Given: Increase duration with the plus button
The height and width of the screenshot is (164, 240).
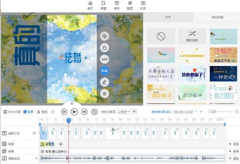Looking at the screenshot, I should click(x=201, y=112).
